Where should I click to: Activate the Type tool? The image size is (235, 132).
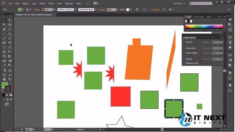point(10,29)
